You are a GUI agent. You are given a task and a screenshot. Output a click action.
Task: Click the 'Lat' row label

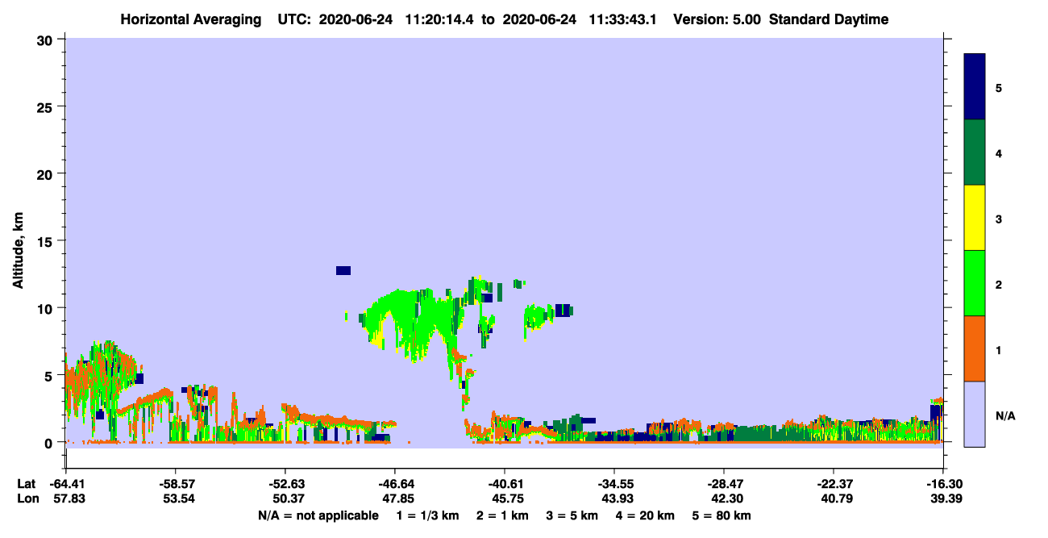point(26,484)
